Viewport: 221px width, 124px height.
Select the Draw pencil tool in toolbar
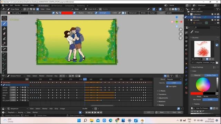4,23
